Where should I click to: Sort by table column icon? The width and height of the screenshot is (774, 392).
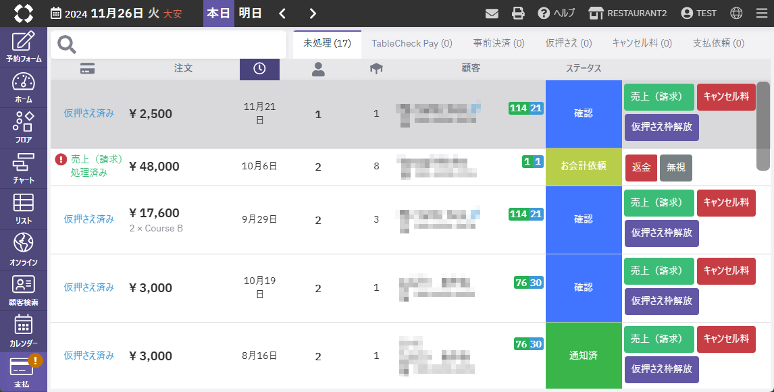coord(376,69)
